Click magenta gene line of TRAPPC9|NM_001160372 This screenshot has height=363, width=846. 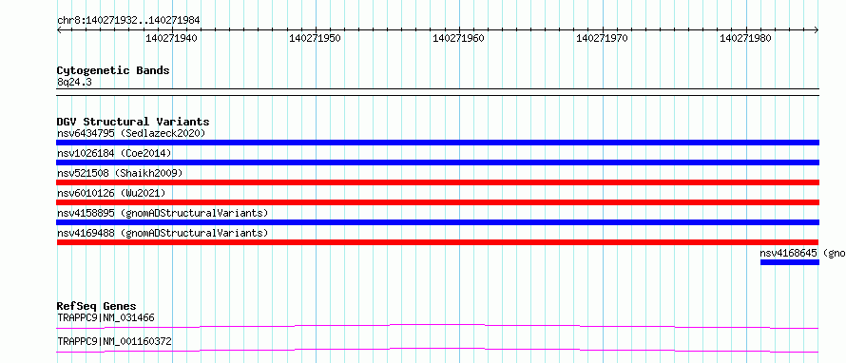tap(437, 350)
